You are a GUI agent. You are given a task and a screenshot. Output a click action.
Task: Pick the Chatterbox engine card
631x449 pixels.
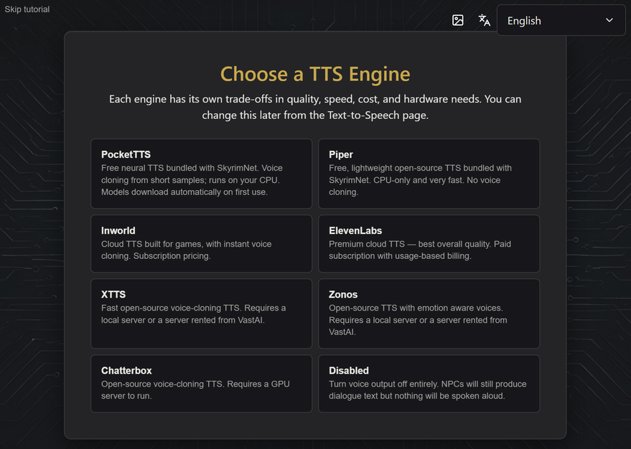201,384
